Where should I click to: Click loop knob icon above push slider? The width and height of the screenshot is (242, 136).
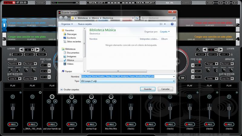coord(72,97)
